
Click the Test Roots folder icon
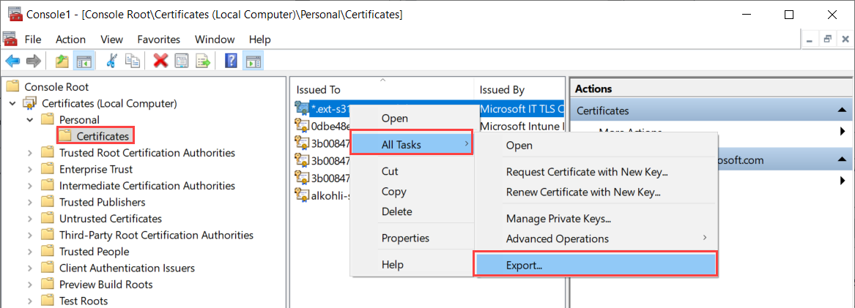click(x=48, y=301)
